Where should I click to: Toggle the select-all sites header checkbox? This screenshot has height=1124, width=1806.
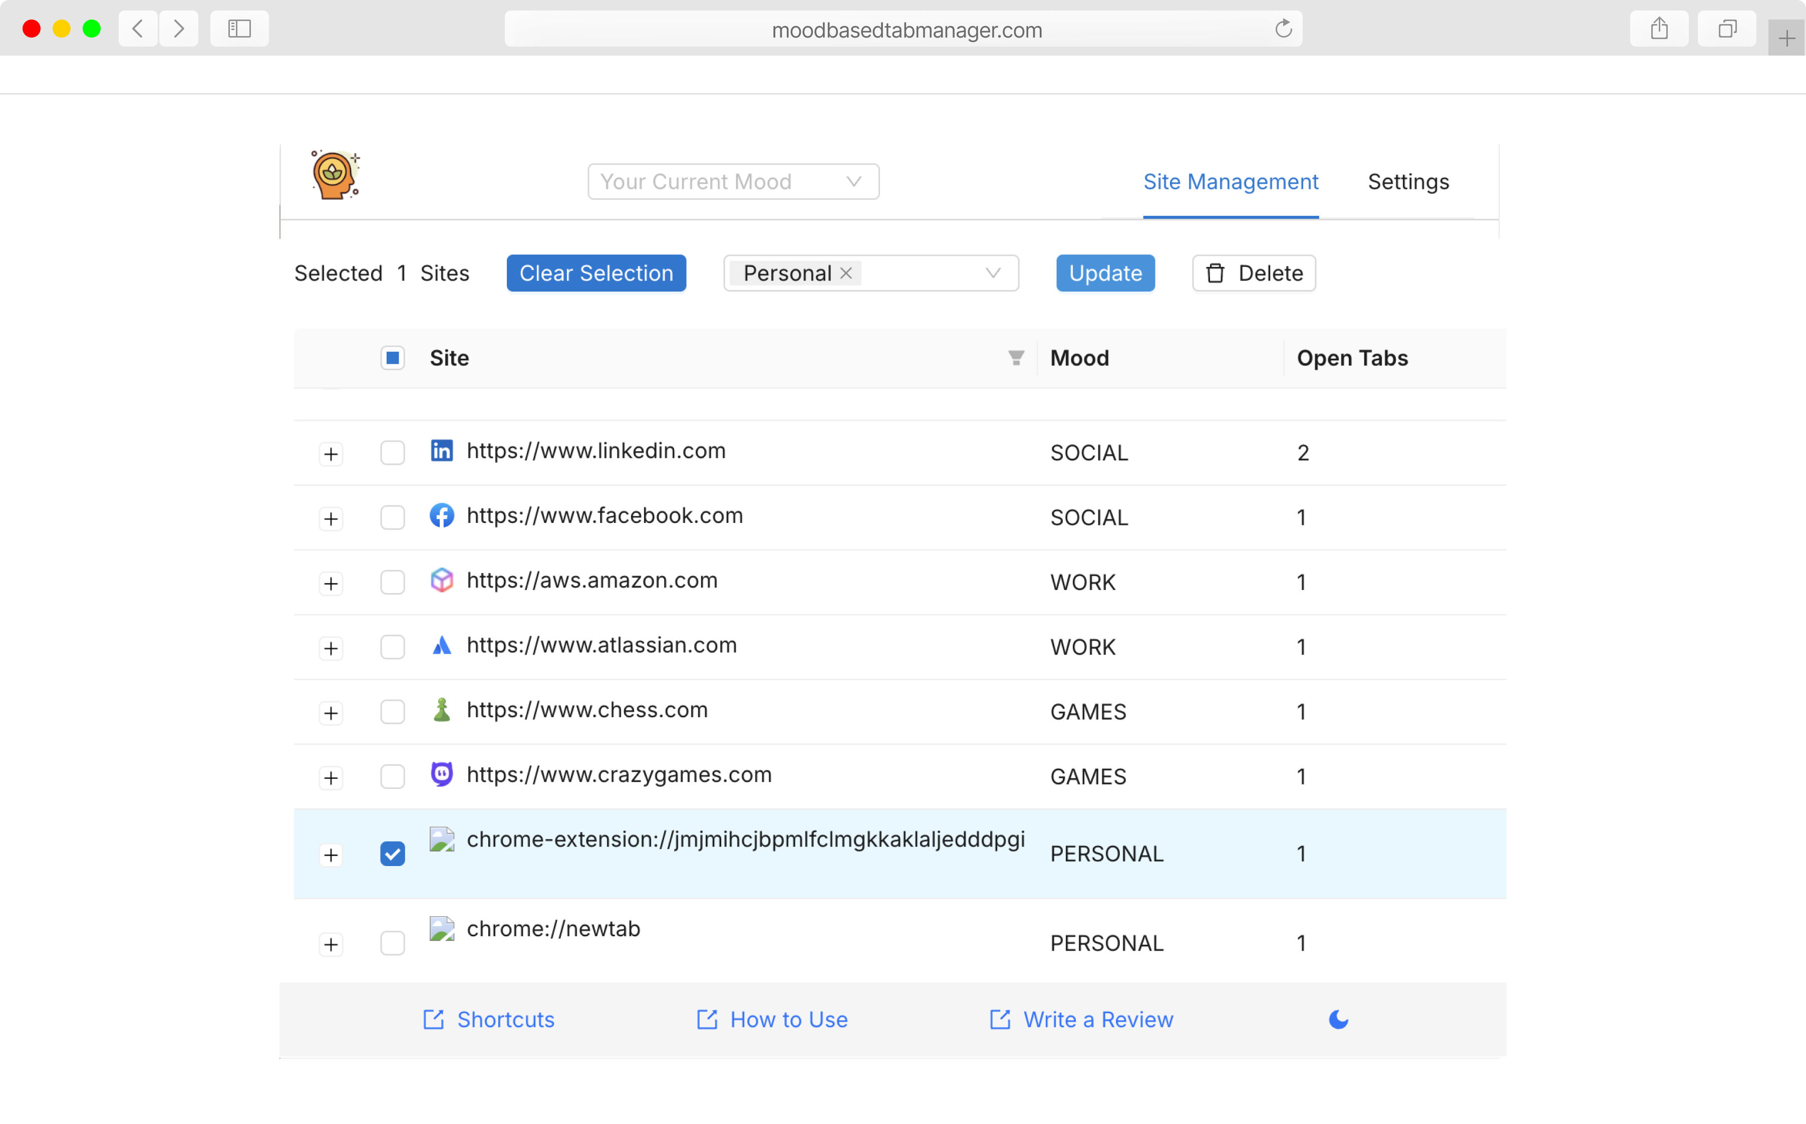[393, 358]
